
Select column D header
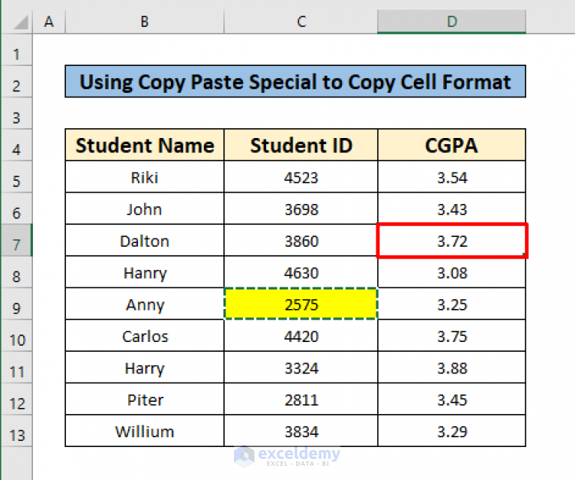tap(452, 22)
